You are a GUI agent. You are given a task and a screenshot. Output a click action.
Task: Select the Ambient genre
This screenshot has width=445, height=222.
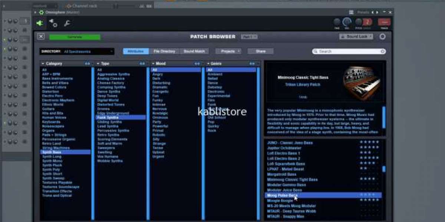(x=215, y=74)
